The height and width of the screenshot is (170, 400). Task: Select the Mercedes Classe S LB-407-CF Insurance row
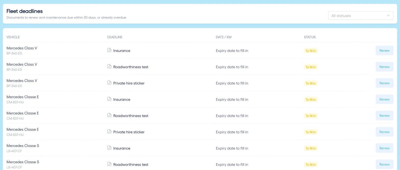(200, 148)
